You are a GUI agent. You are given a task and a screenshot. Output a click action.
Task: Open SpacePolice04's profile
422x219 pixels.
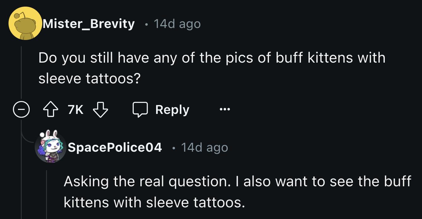[115, 148]
